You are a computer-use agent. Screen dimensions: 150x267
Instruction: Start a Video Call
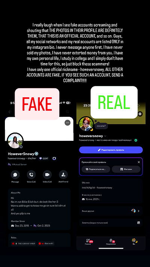pos(47,175)
